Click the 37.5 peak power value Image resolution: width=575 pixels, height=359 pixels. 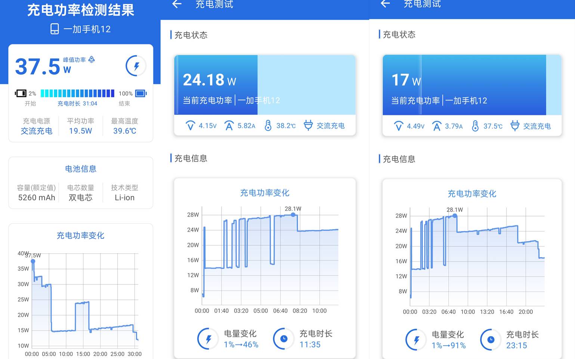38,66
